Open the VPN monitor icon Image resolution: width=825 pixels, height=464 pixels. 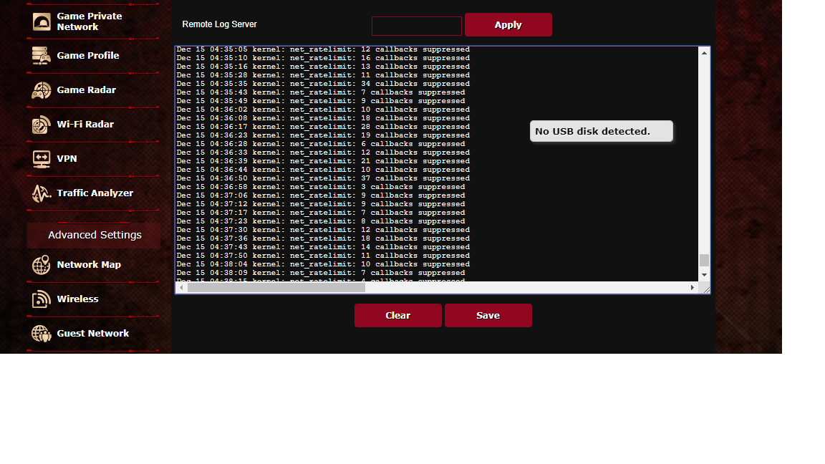coord(42,159)
